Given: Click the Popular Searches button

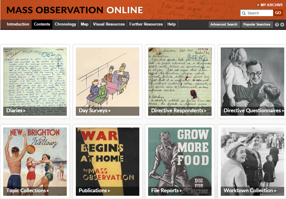Looking at the screenshot, I should 257,24.
